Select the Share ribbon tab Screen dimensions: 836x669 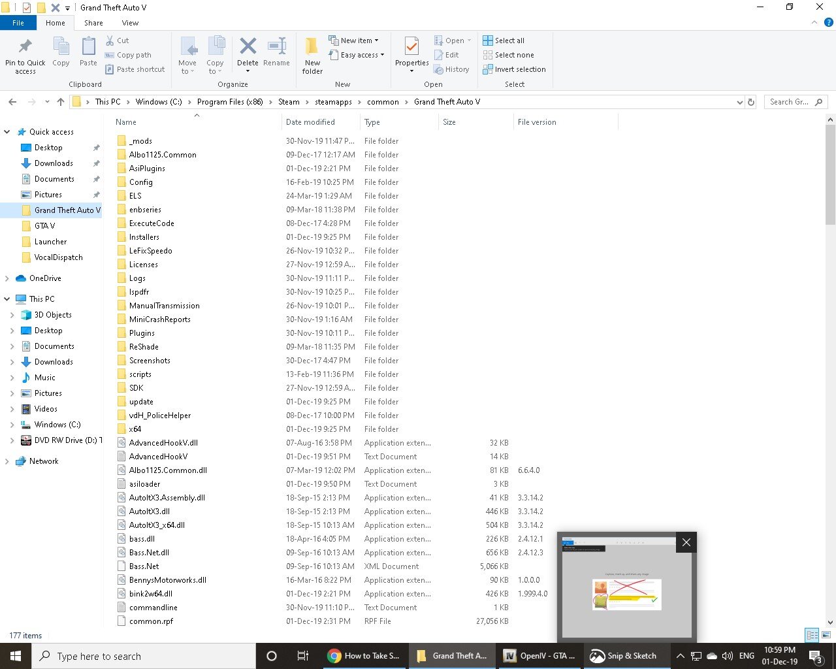tap(93, 23)
